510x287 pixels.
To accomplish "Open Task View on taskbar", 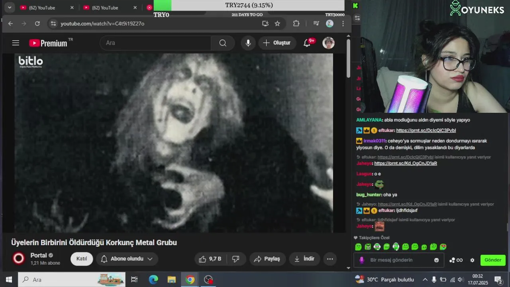I will (x=134, y=280).
